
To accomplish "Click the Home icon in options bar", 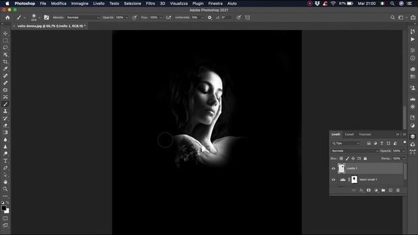I will pyautogui.click(x=7, y=18).
